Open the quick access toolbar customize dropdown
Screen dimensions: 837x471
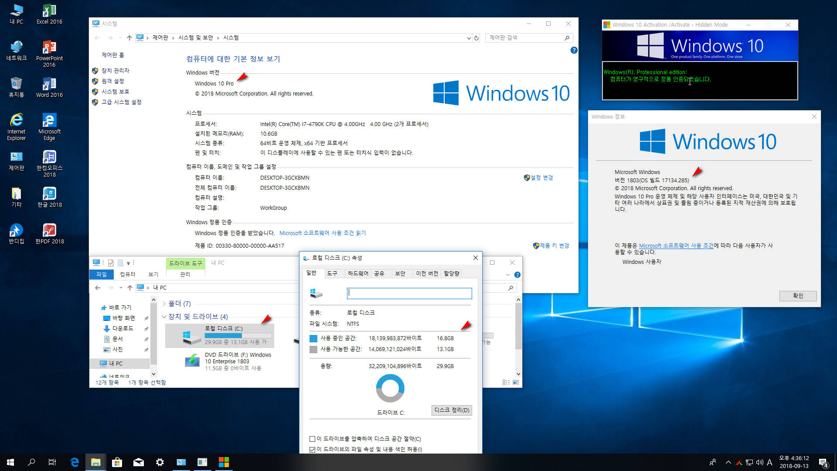pyautogui.click(x=128, y=263)
